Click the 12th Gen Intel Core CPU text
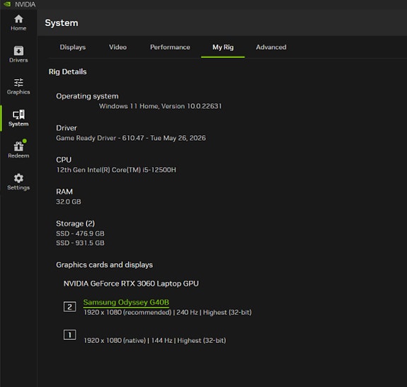407x387 pixels. pyautogui.click(x=116, y=170)
